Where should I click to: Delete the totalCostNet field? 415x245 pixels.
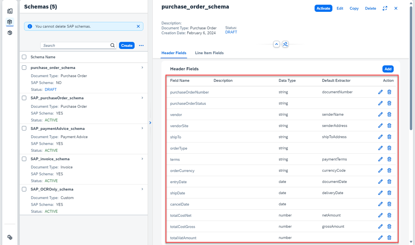389,215
